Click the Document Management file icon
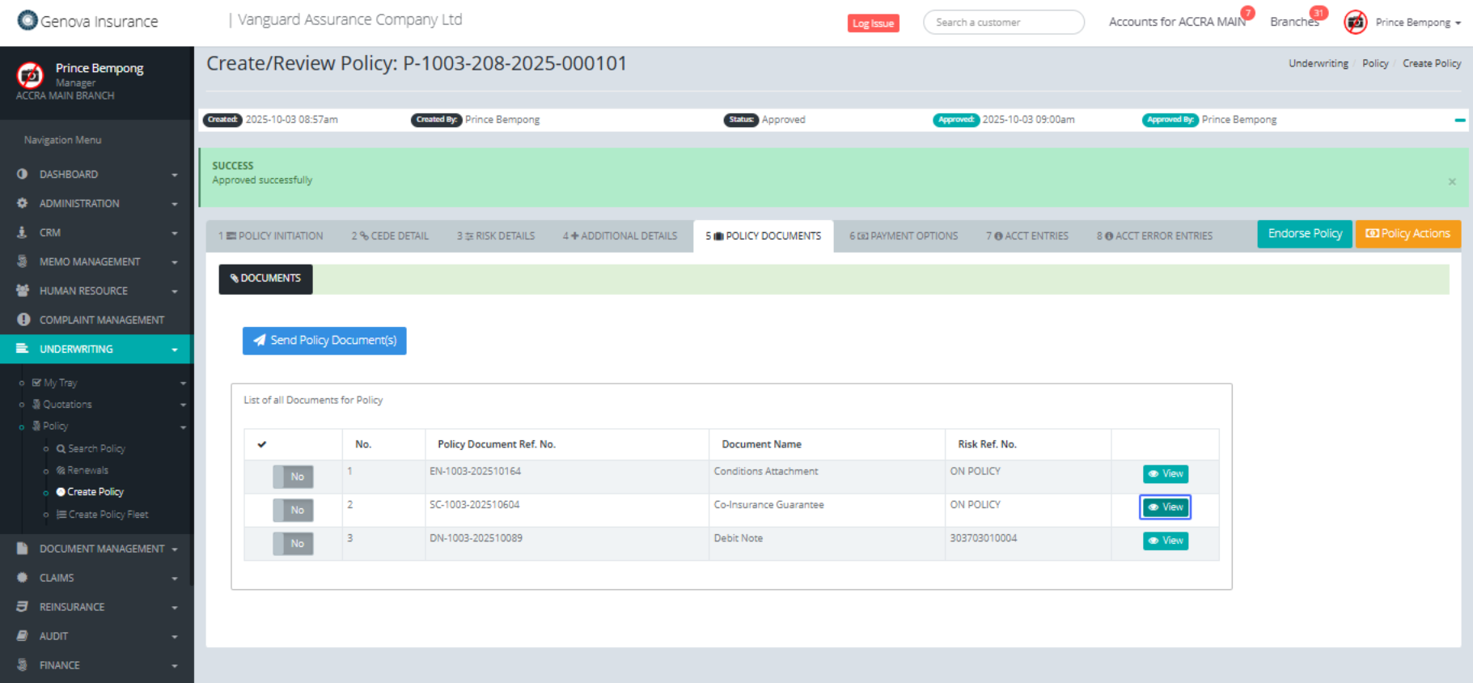The height and width of the screenshot is (683, 1473). (23, 549)
